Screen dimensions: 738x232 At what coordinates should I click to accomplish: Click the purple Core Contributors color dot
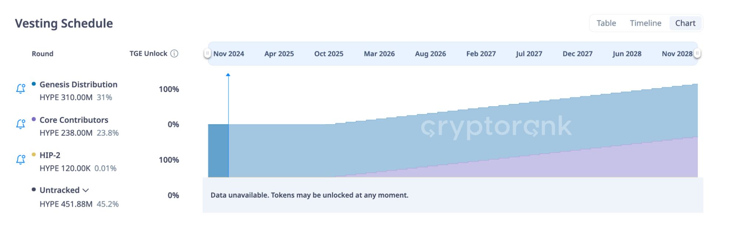(x=34, y=119)
